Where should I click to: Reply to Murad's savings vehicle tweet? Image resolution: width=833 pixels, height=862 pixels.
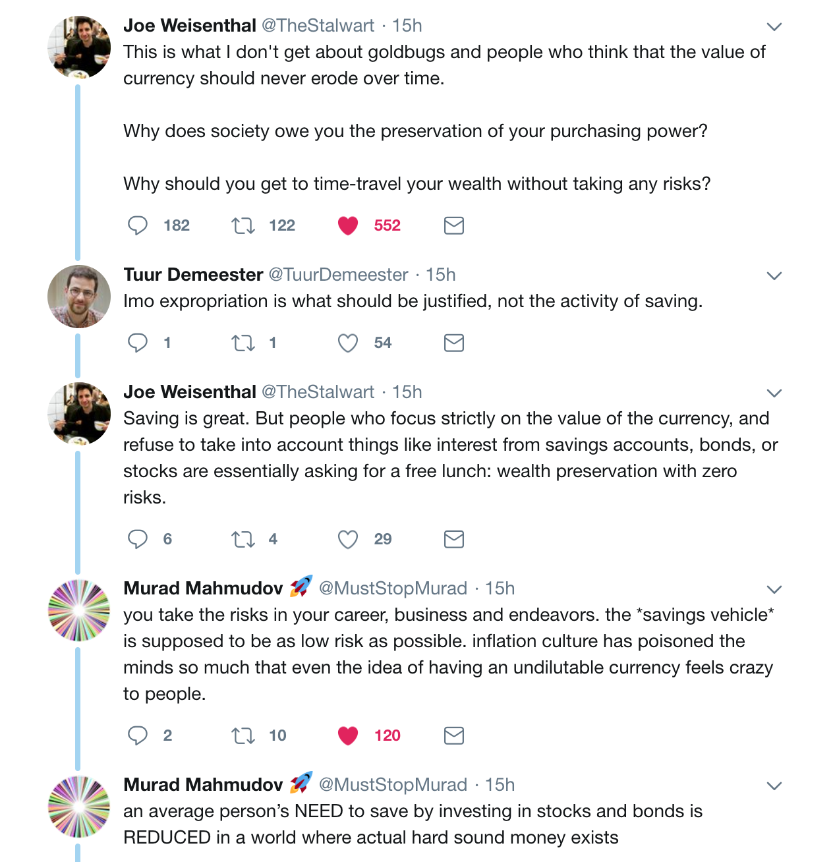pos(137,735)
